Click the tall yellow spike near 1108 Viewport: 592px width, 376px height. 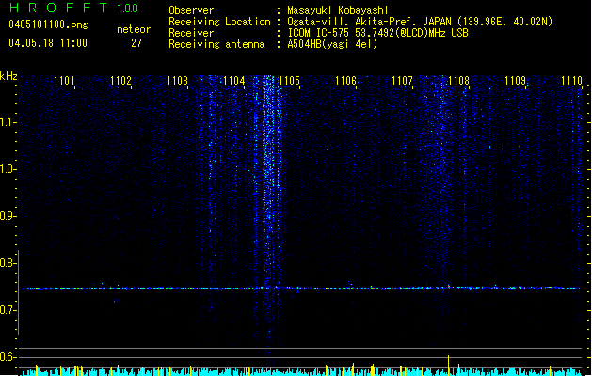pyautogui.click(x=449, y=365)
